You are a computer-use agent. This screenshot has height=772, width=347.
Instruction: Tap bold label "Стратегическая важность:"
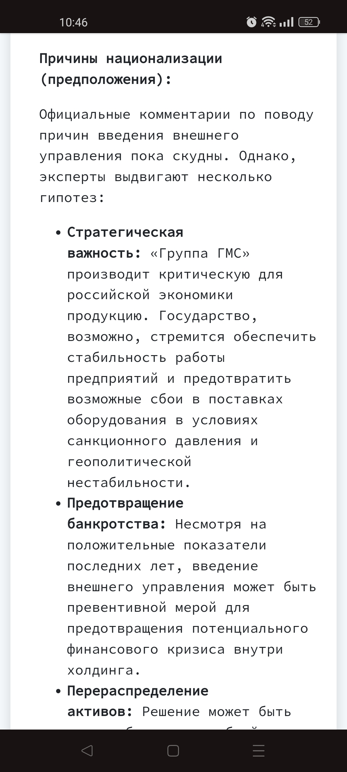(125, 243)
